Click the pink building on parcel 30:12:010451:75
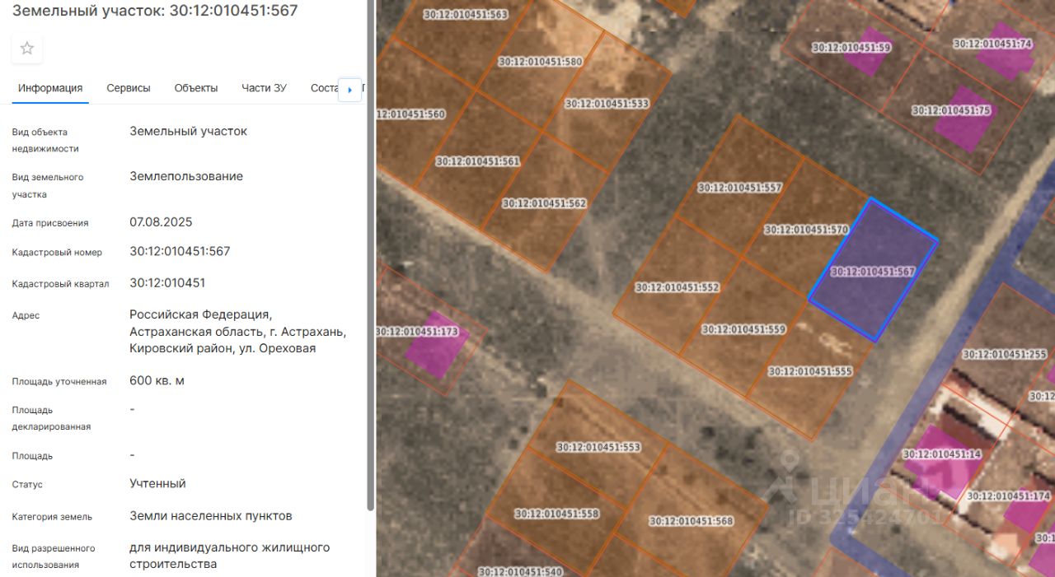The width and height of the screenshot is (1055, 577). [x=965, y=120]
